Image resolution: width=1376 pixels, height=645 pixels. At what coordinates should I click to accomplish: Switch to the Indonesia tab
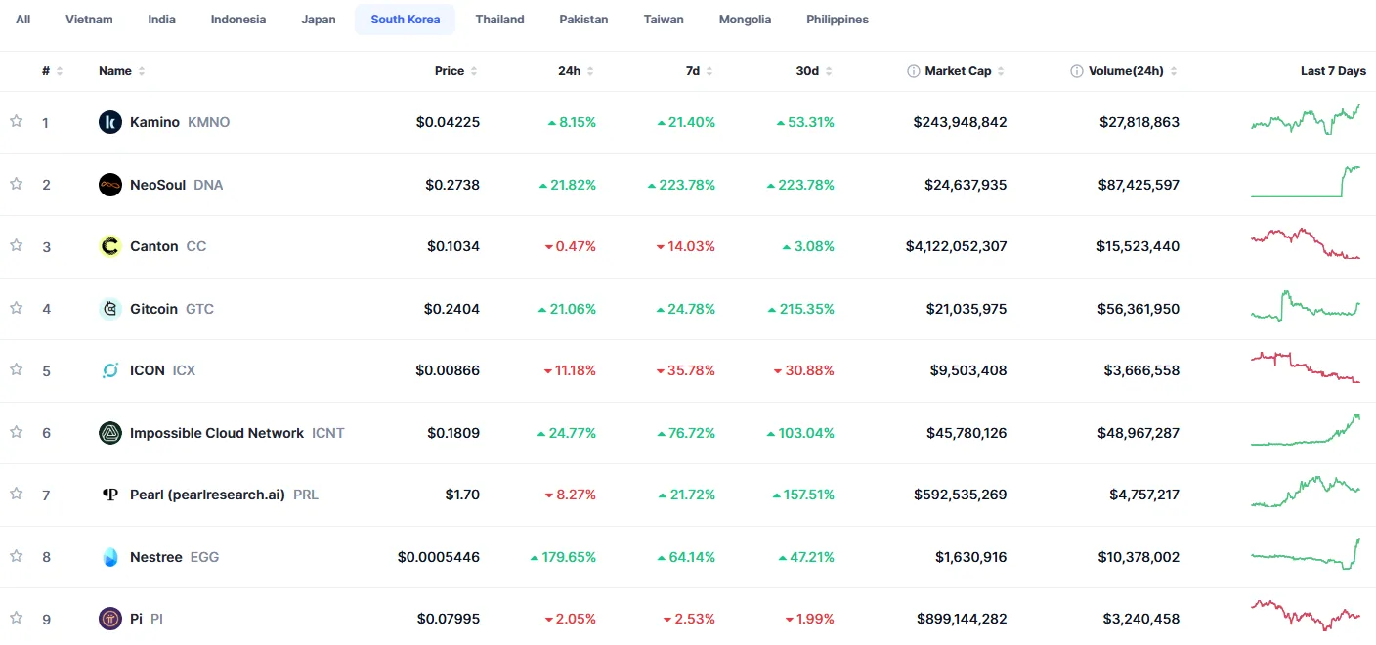click(238, 20)
